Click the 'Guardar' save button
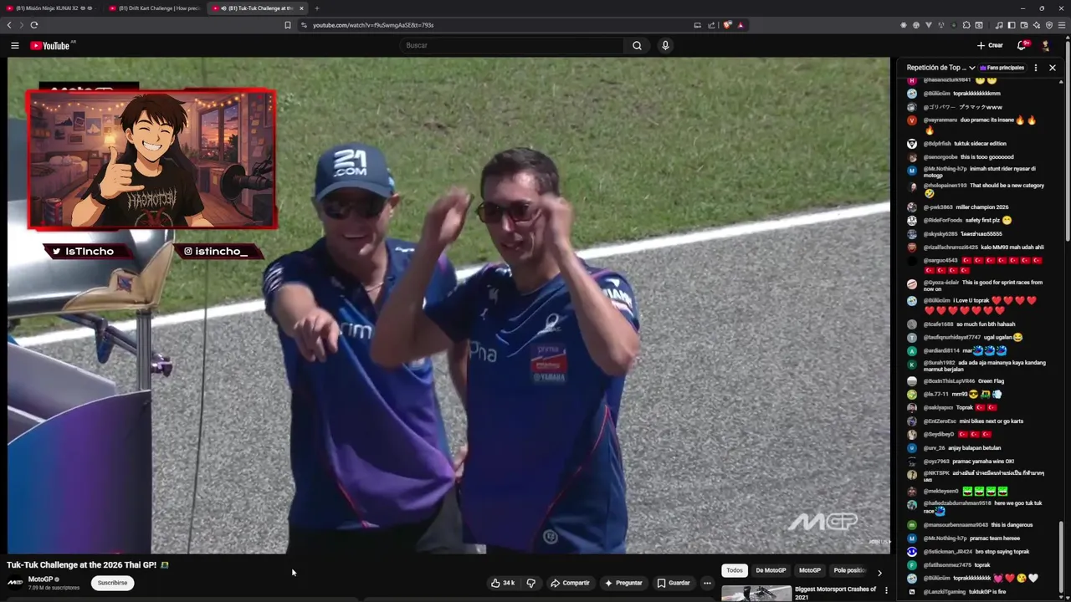Image resolution: width=1071 pixels, height=602 pixels. pyautogui.click(x=674, y=583)
